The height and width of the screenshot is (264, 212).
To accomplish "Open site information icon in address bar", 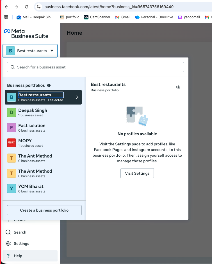I will pos(39,7).
